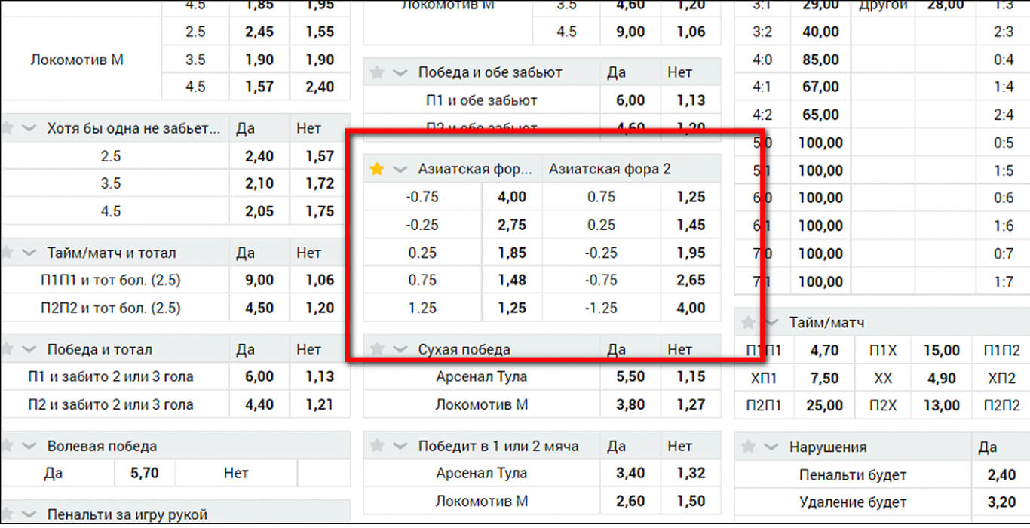Screen dimensions: 1030x528
Task: Collapse the Победа и тотал market chevron
Action: point(29,349)
